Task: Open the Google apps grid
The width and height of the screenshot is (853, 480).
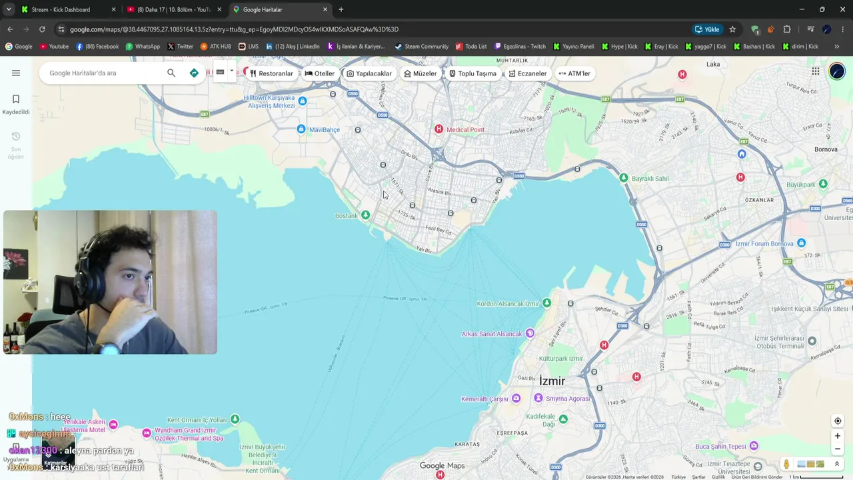Action: (x=816, y=71)
